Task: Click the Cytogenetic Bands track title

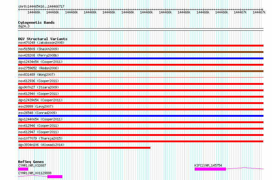Action: click(36, 22)
